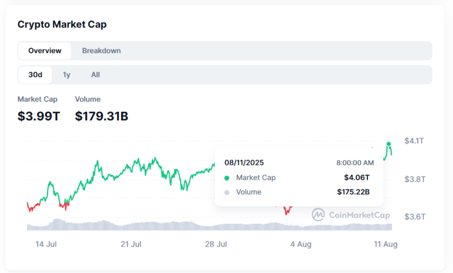453x273 pixels.
Task: Click the $179.31B volume value
Action: click(102, 116)
